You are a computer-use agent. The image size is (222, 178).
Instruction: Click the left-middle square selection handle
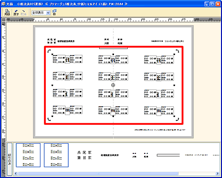[x=52, y=85]
